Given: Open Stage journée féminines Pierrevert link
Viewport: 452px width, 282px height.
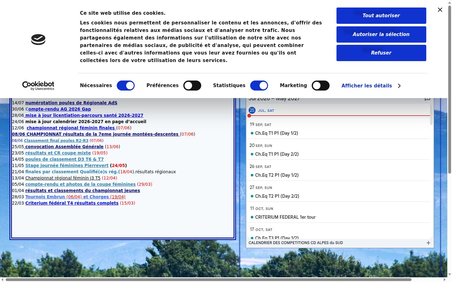Looking at the screenshot, I should [67, 165].
